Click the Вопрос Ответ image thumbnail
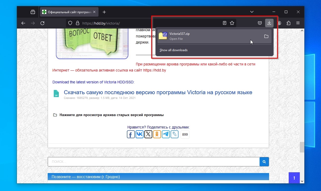Image resolution: width=321 pixels, height=191 pixels. coord(92,43)
